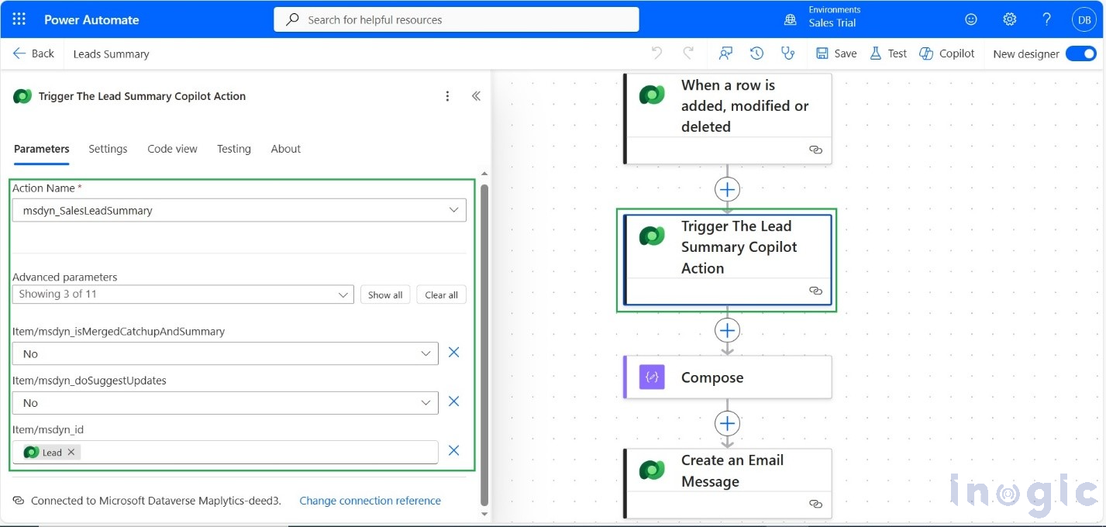
Task: Open the settings gear in the header
Action: (1008, 19)
